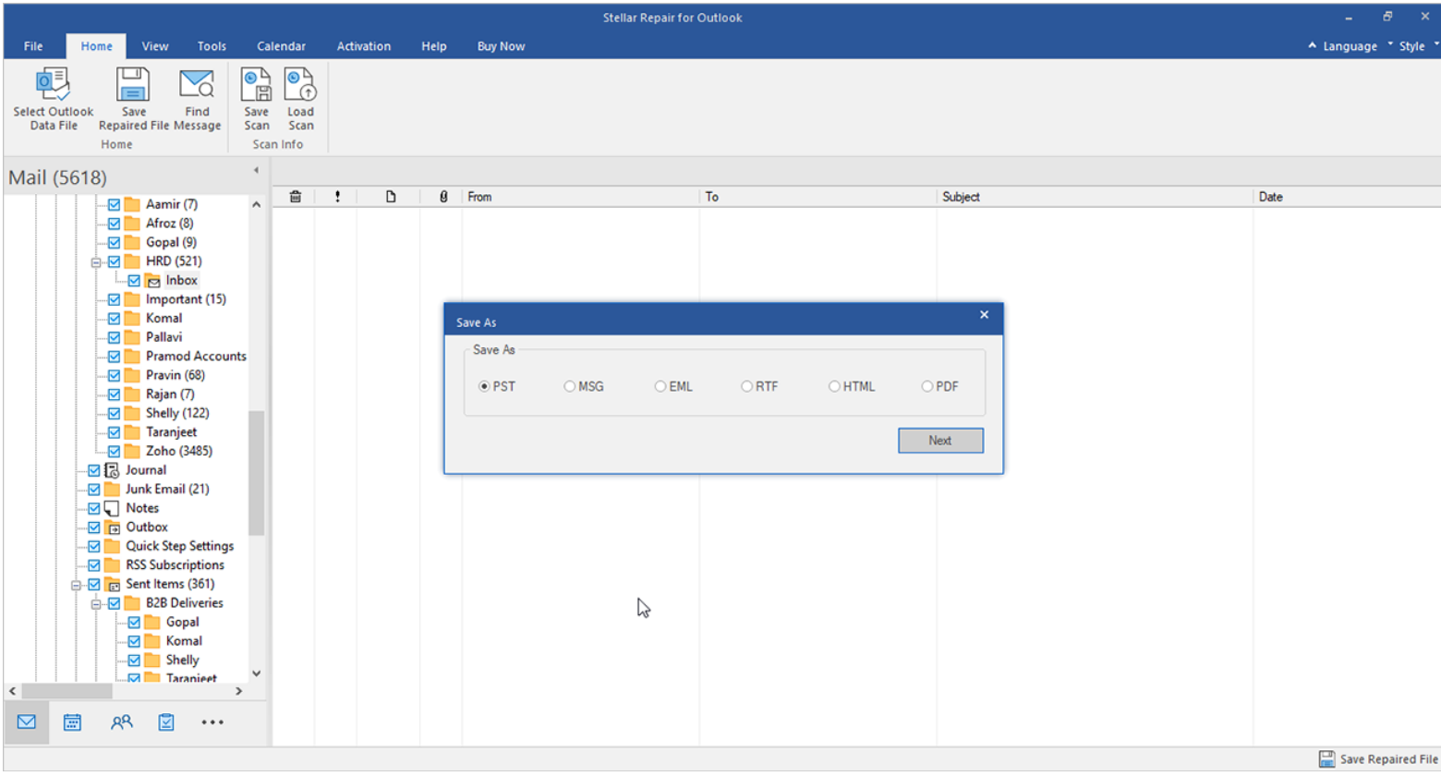Click the Select Outlook Data File icon
The height and width of the screenshot is (776, 1441).
(53, 85)
